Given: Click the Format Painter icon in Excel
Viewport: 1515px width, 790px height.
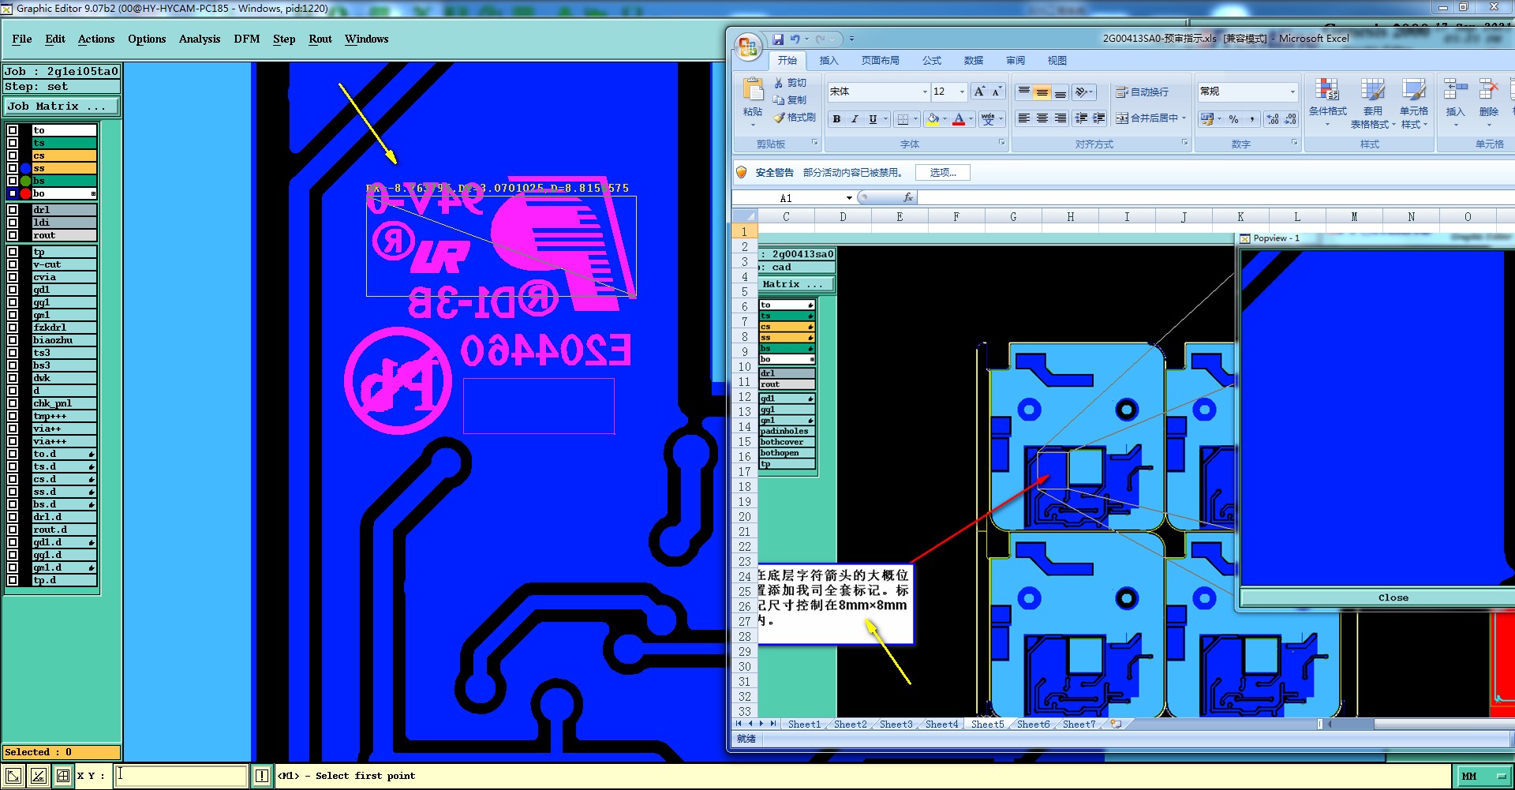Looking at the screenshot, I should 779,118.
